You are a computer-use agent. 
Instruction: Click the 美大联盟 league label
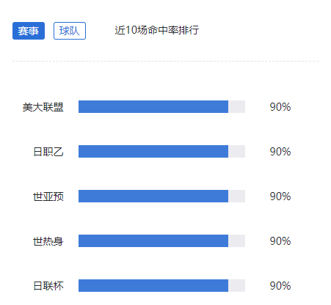pos(43,107)
